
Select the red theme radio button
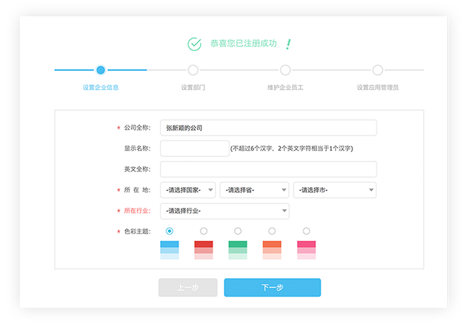pos(204,231)
